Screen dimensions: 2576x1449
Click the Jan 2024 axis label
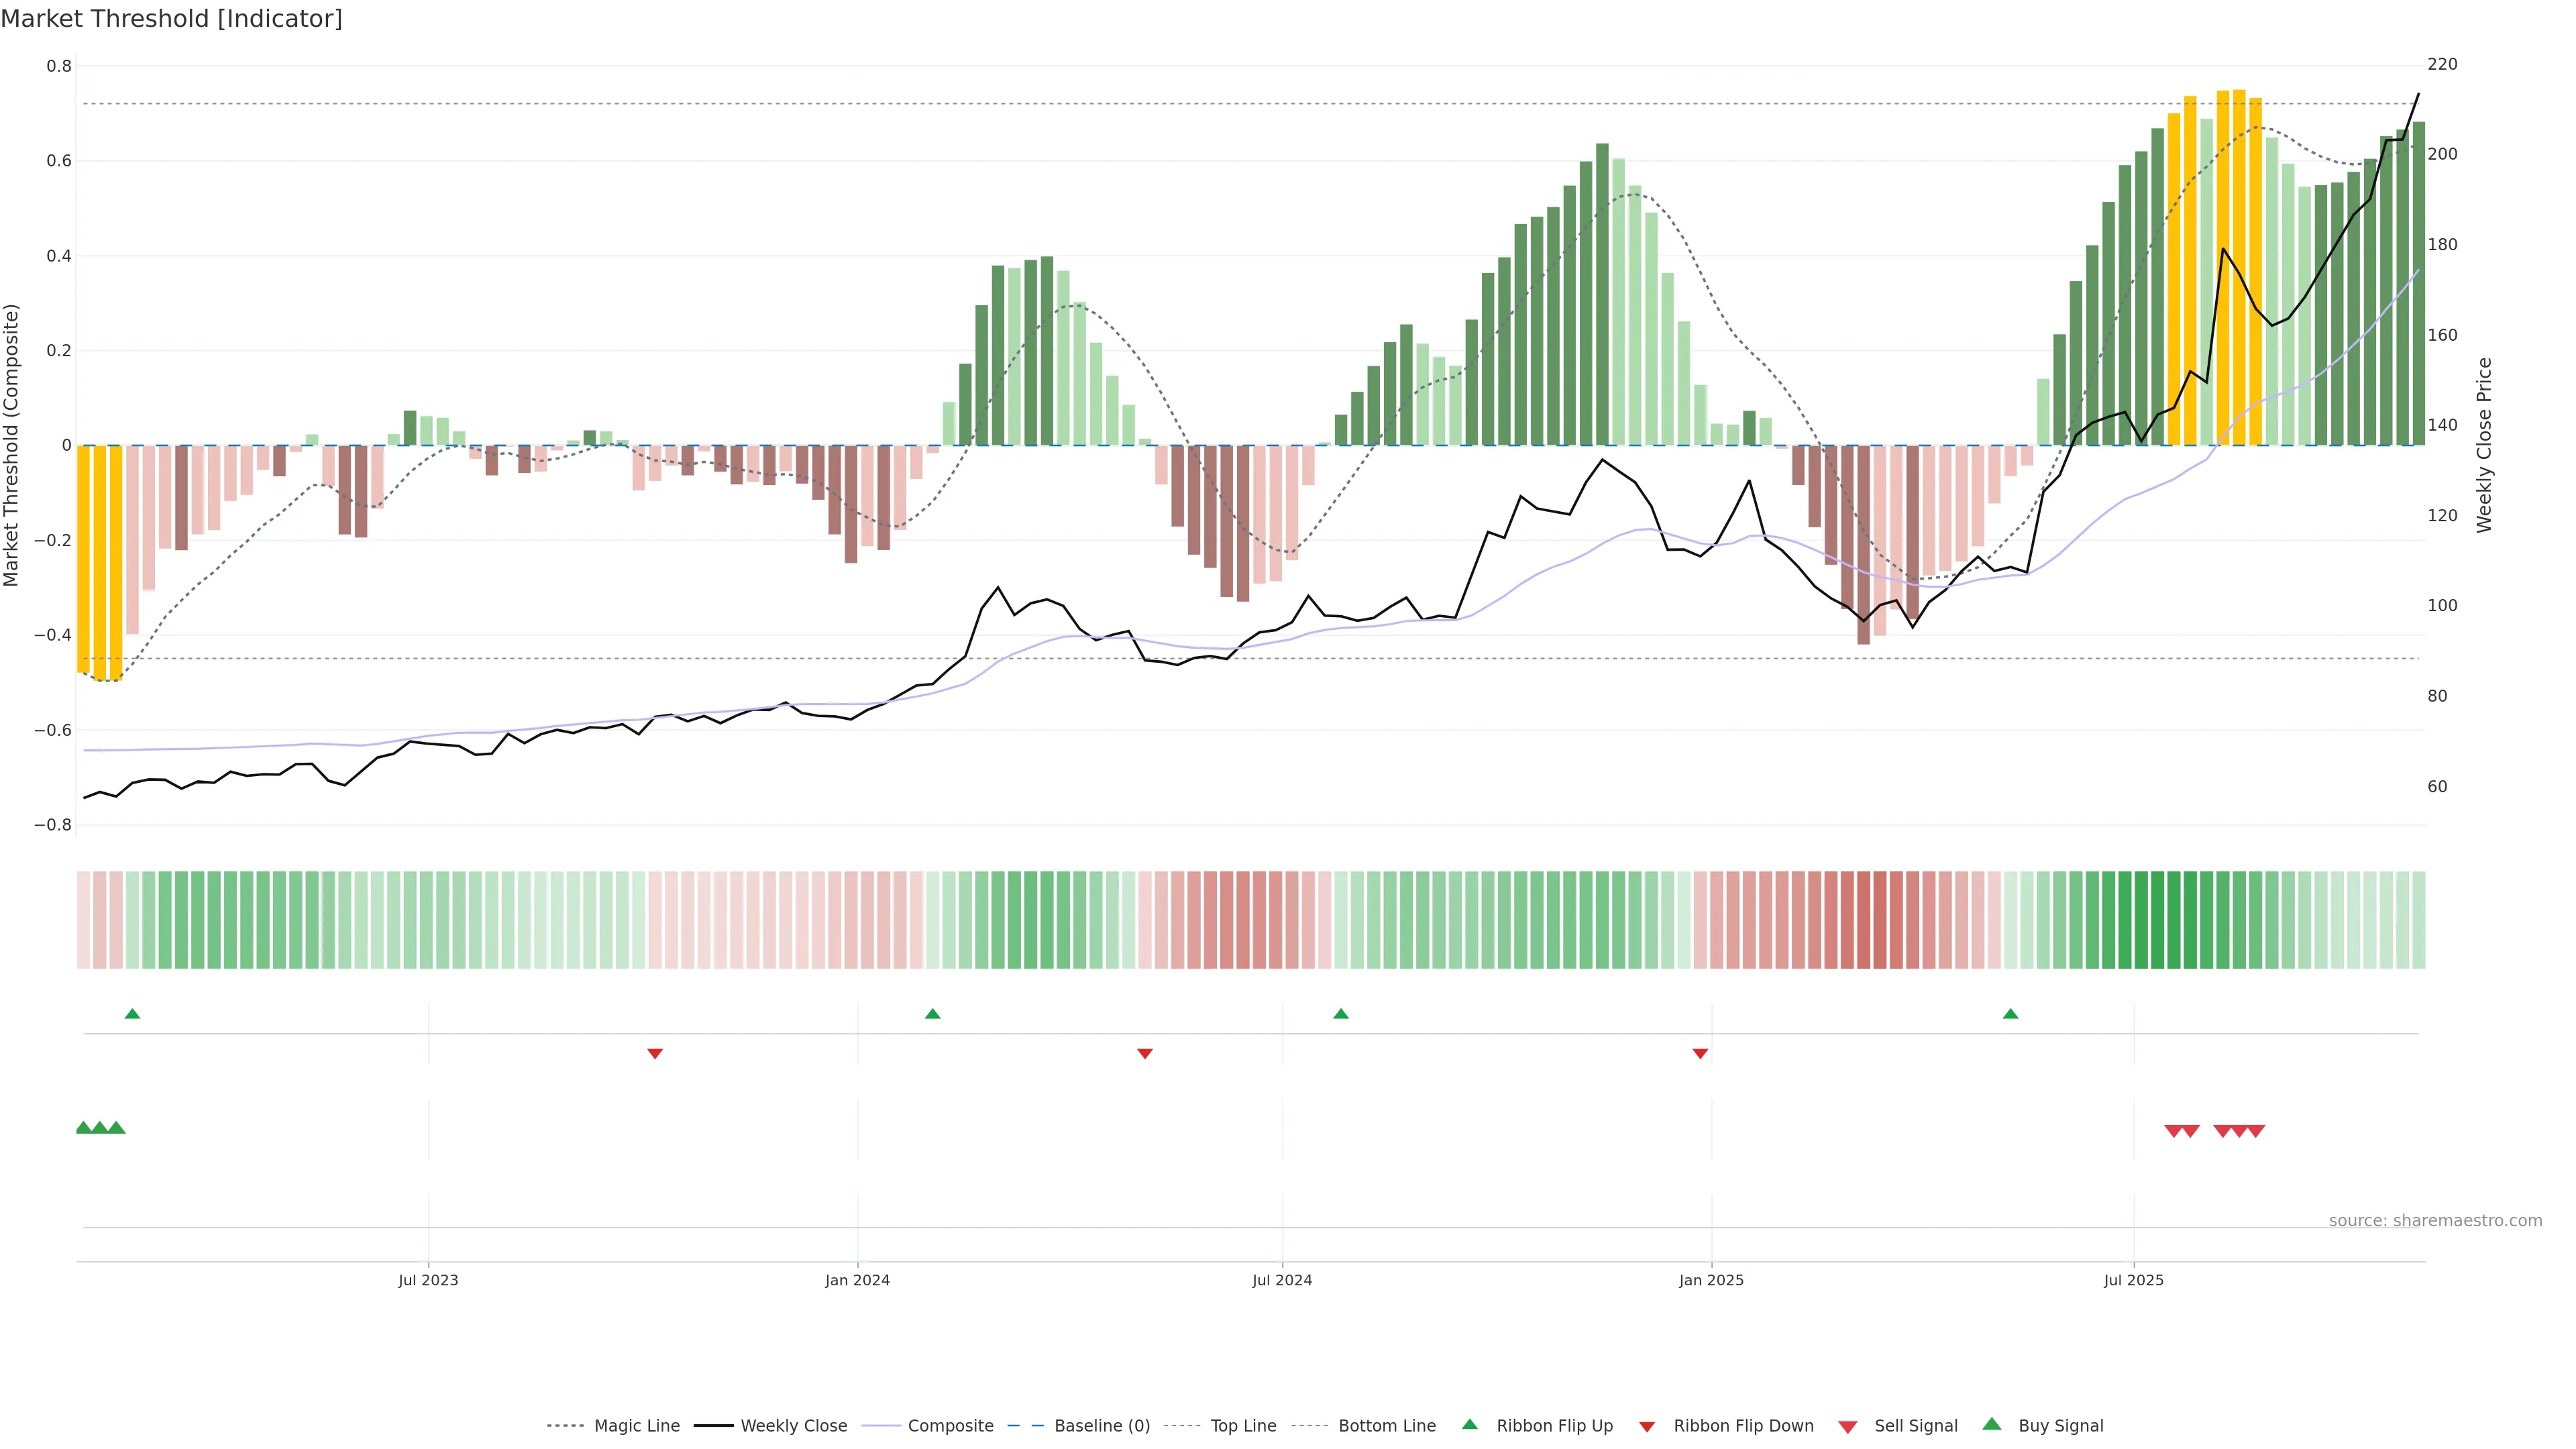click(857, 1280)
